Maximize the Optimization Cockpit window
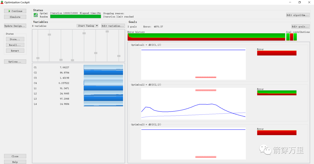This screenshot has height=164, width=314. tap(299, 2)
